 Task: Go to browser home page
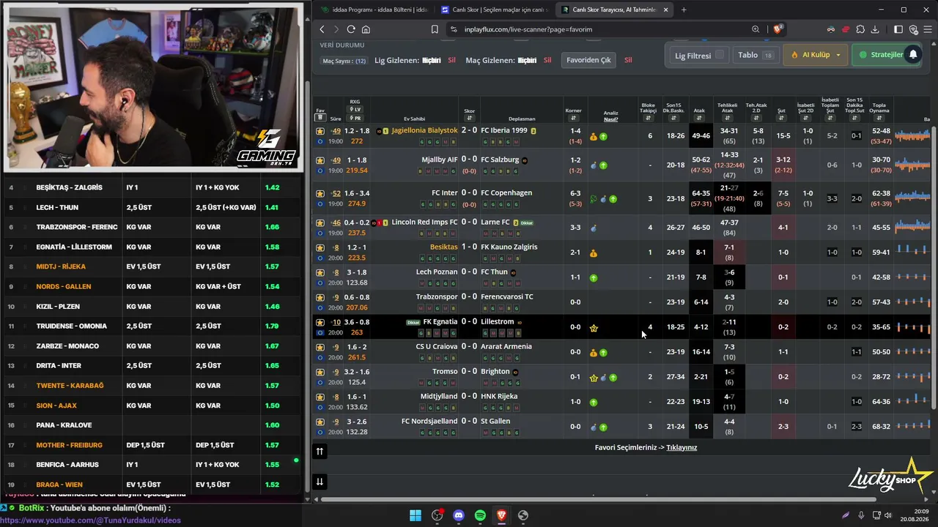366,29
